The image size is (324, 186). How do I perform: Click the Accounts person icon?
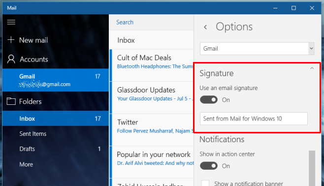(x=11, y=59)
